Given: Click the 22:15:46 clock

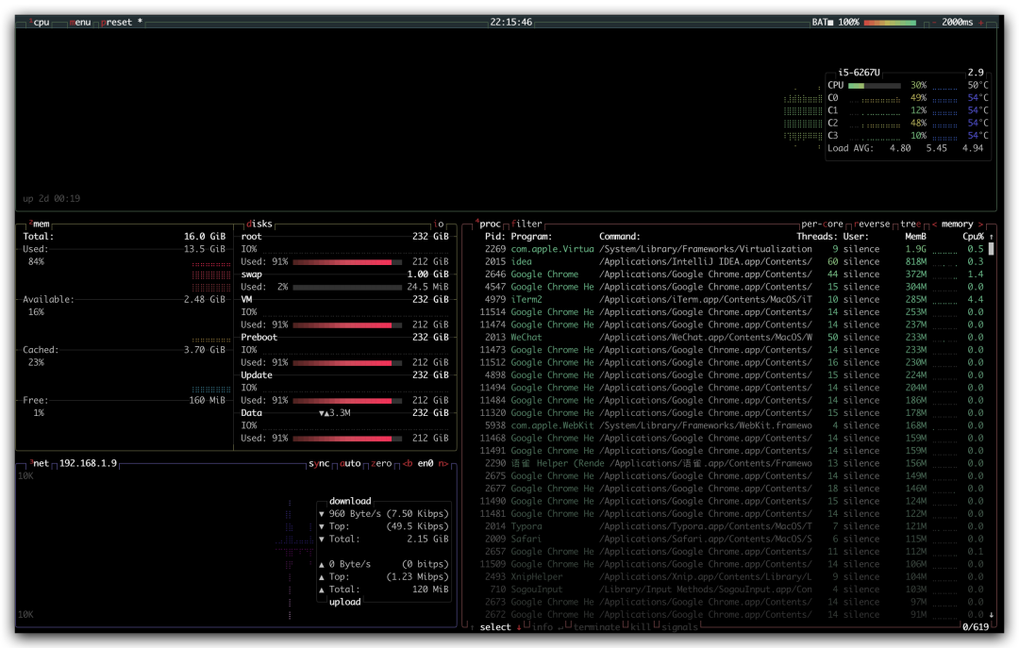Looking at the screenshot, I should tap(510, 22).
